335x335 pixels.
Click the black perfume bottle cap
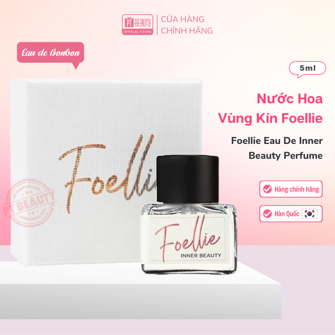pyautogui.click(x=187, y=179)
